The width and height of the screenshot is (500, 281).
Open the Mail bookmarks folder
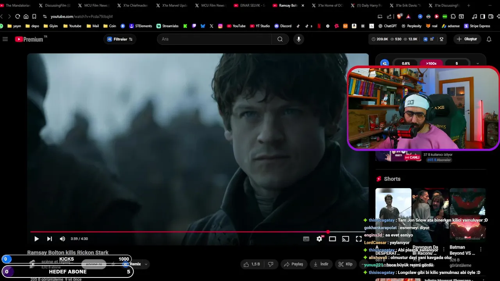click(x=93, y=26)
